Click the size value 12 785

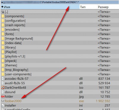click(x=105, y=97)
